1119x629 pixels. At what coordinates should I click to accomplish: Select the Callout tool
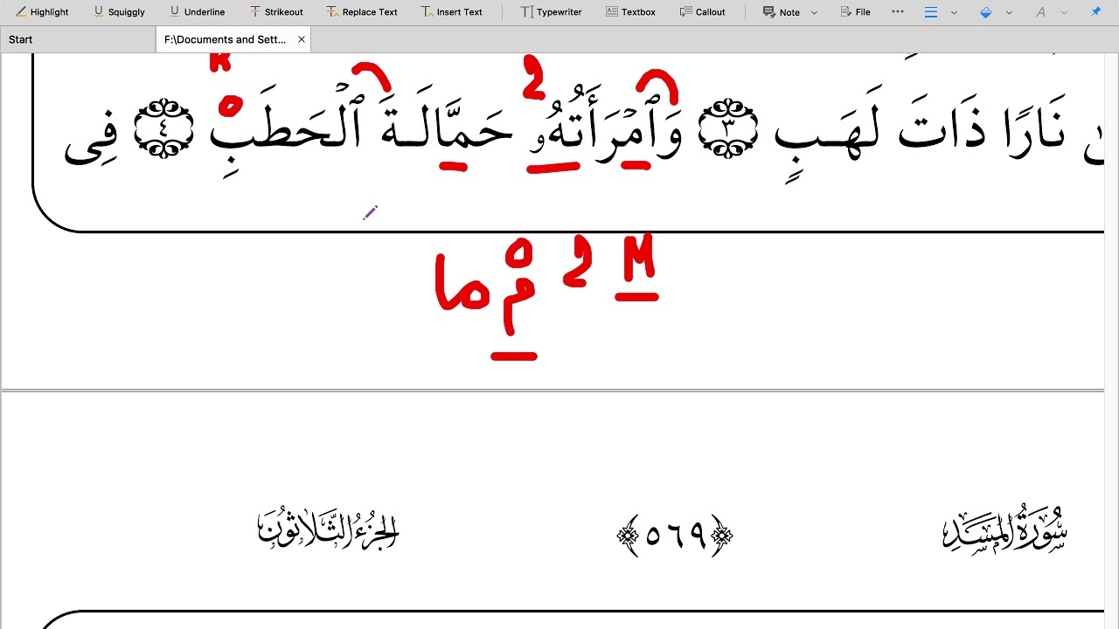click(702, 12)
